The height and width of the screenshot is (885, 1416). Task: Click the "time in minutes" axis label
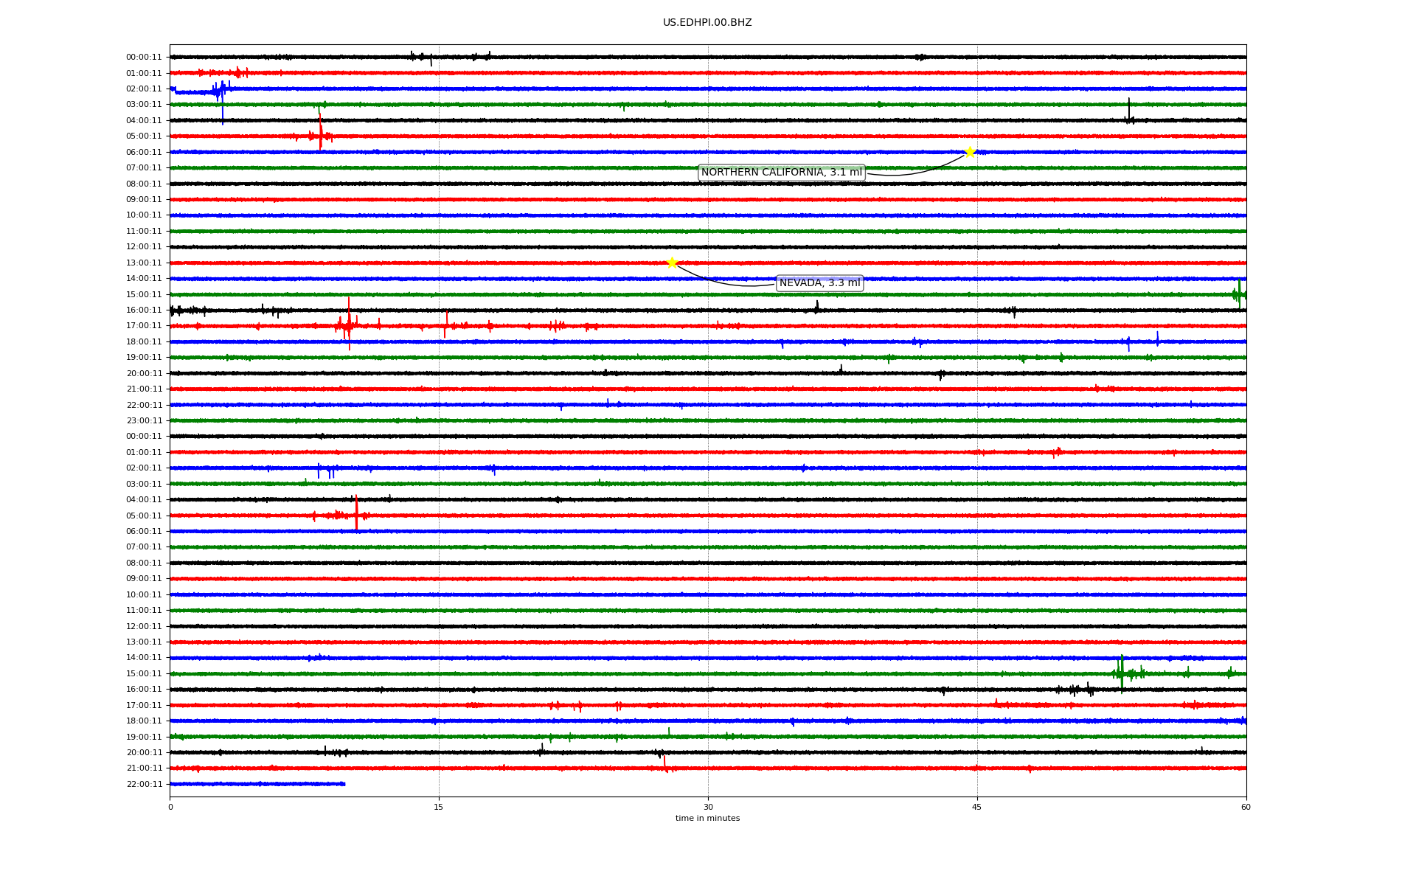tap(707, 819)
